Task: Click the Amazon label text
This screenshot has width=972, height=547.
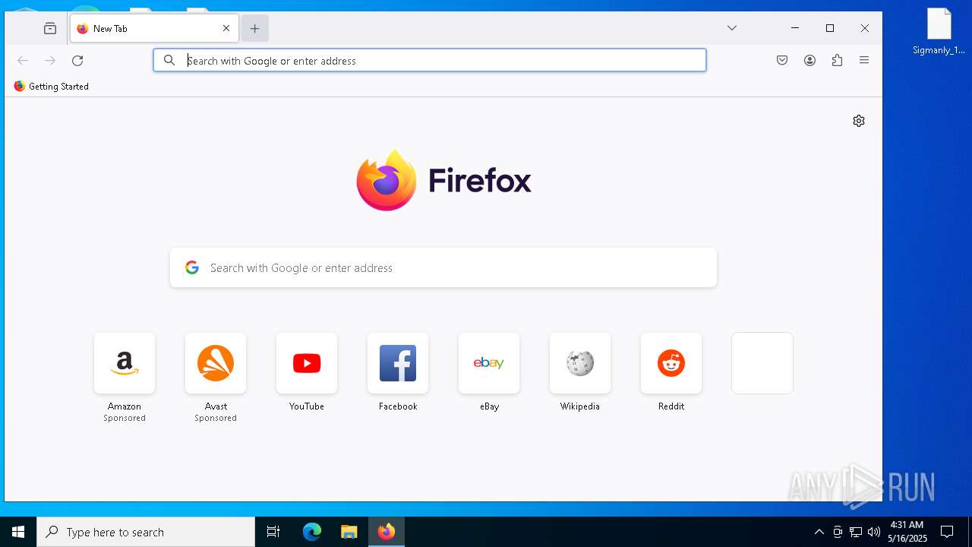Action: [x=125, y=406]
